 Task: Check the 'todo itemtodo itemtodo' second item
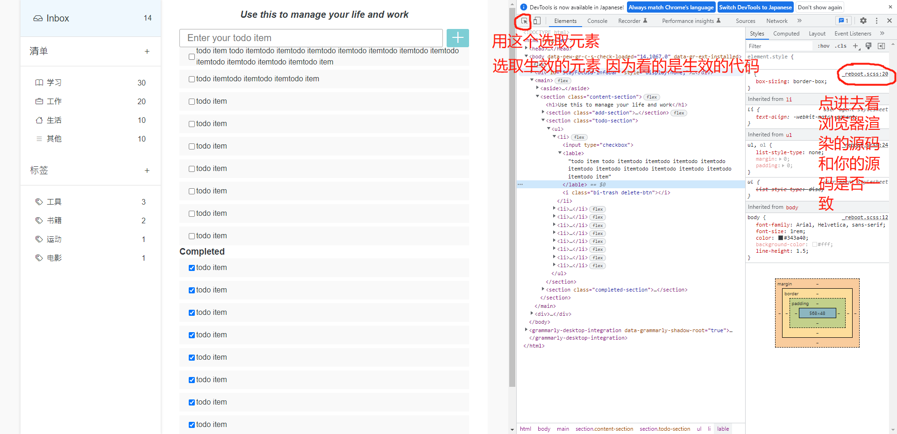(x=192, y=79)
